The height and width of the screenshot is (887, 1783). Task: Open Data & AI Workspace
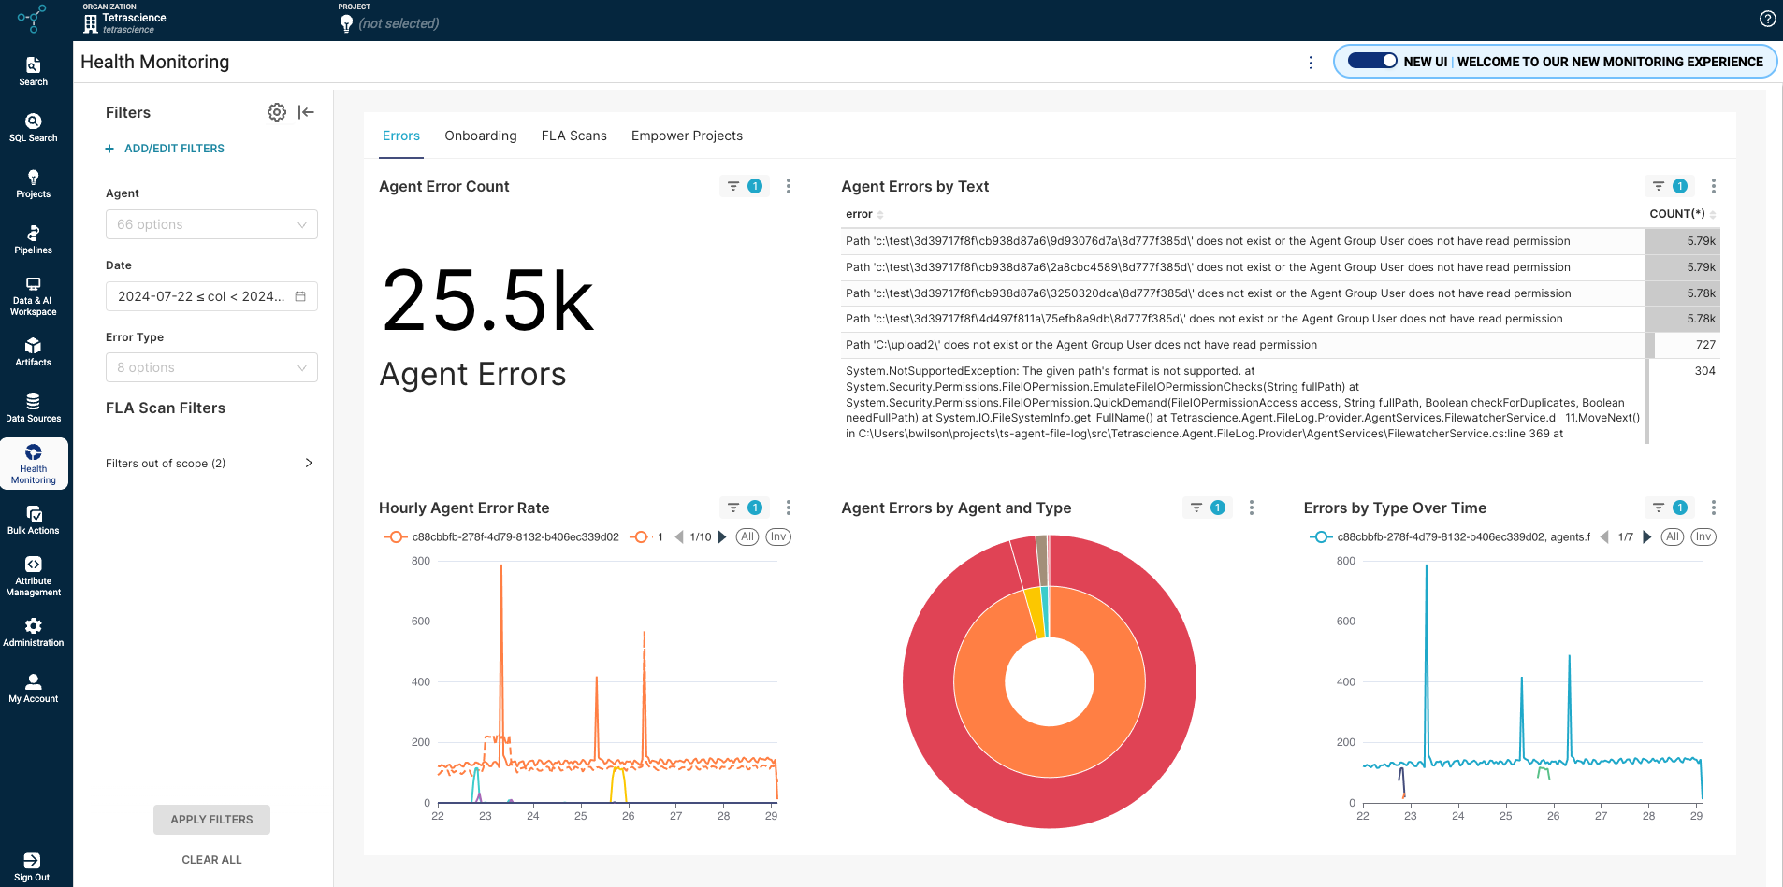(33, 296)
